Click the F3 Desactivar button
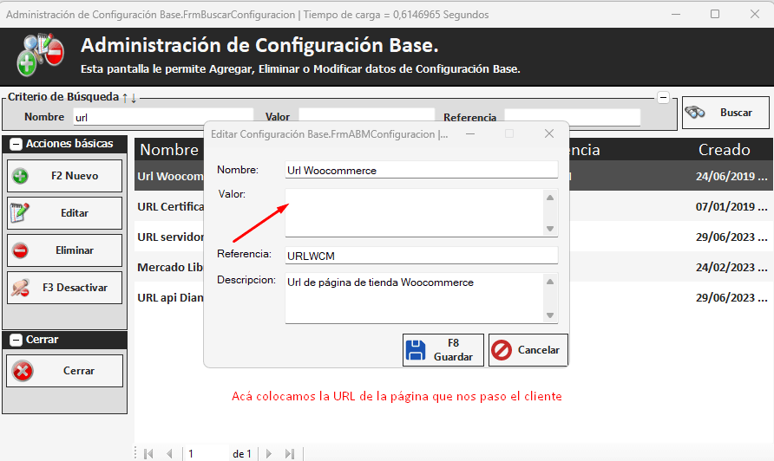The width and height of the screenshot is (774, 461). [64, 288]
